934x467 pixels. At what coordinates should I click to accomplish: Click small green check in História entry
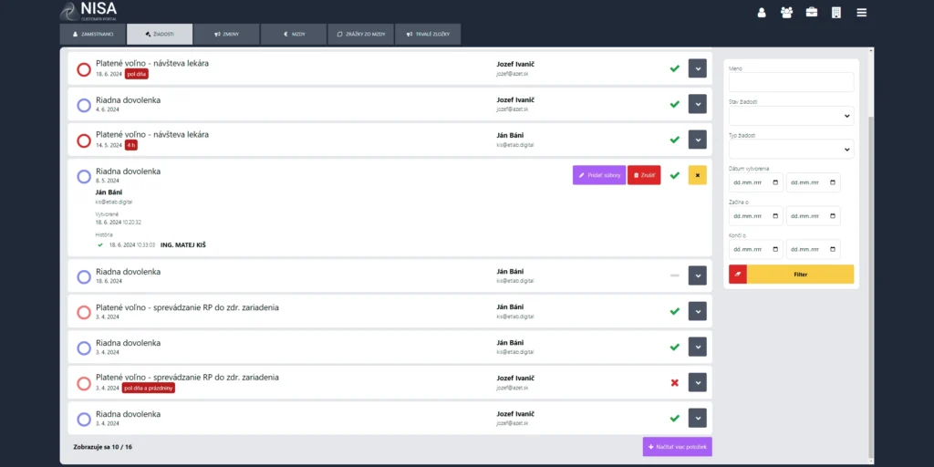tap(100, 244)
